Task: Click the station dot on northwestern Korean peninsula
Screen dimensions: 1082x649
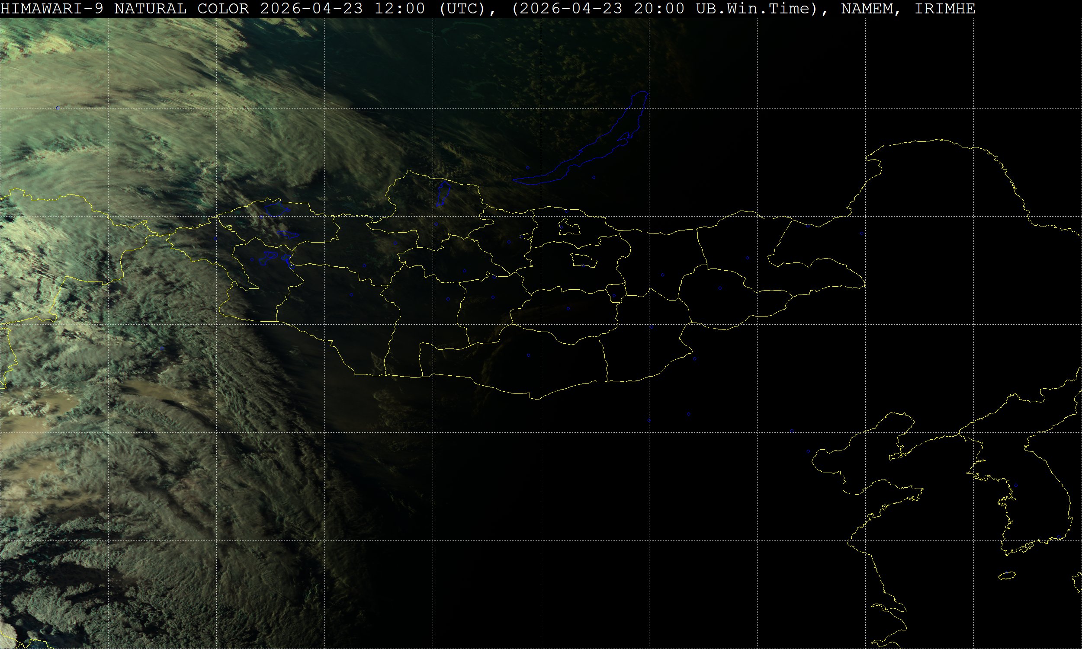Action: click(x=1016, y=486)
